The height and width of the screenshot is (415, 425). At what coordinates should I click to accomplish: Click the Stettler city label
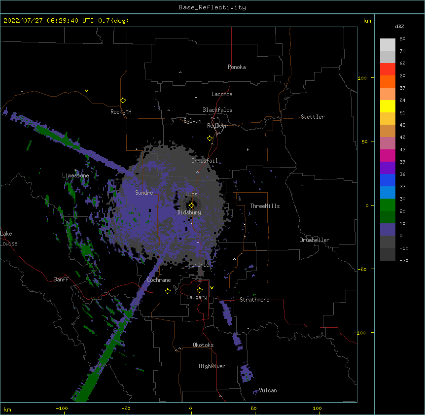tap(313, 117)
